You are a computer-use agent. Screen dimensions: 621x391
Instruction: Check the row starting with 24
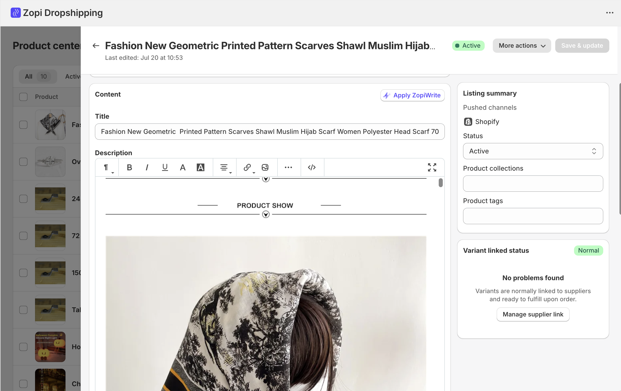(x=23, y=199)
